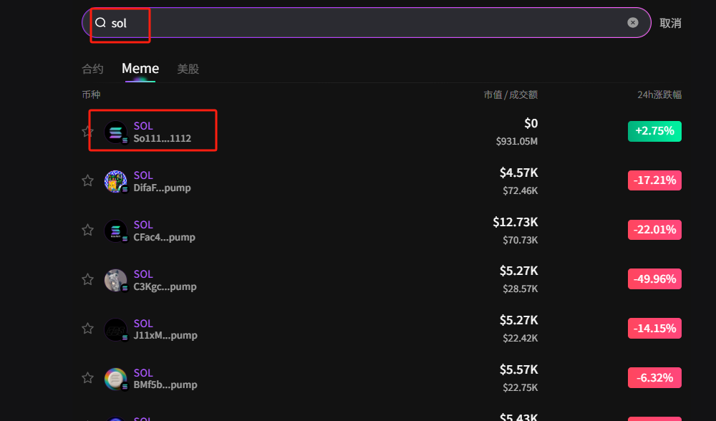This screenshot has height=421, width=716.
Task: Click the -22.01% change badge
Action: [654, 230]
